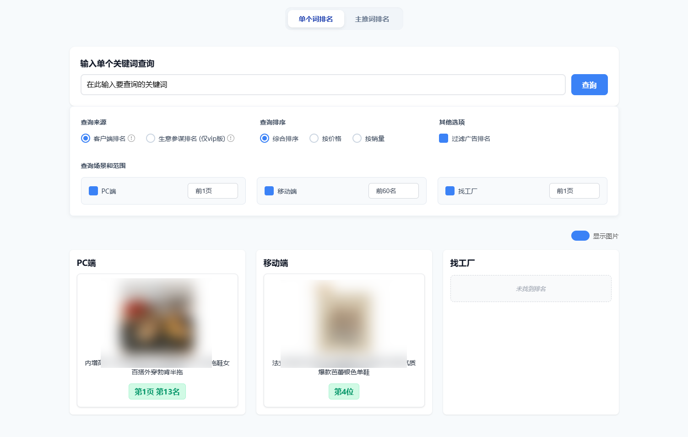The height and width of the screenshot is (437, 688).
Task: Uncheck the PC端 scene checkbox
Action: 93,191
